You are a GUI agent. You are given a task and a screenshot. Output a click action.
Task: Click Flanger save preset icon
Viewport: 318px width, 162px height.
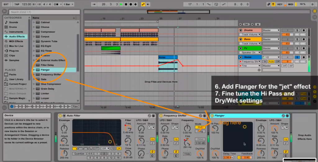click(x=287, y=116)
